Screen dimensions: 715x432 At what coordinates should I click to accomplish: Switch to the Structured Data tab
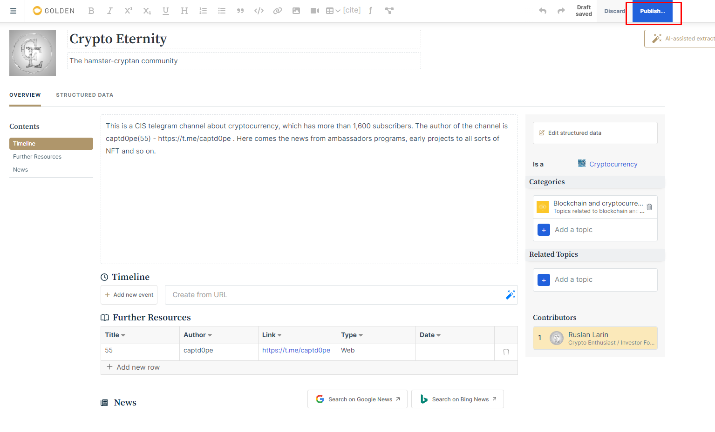[x=85, y=95]
